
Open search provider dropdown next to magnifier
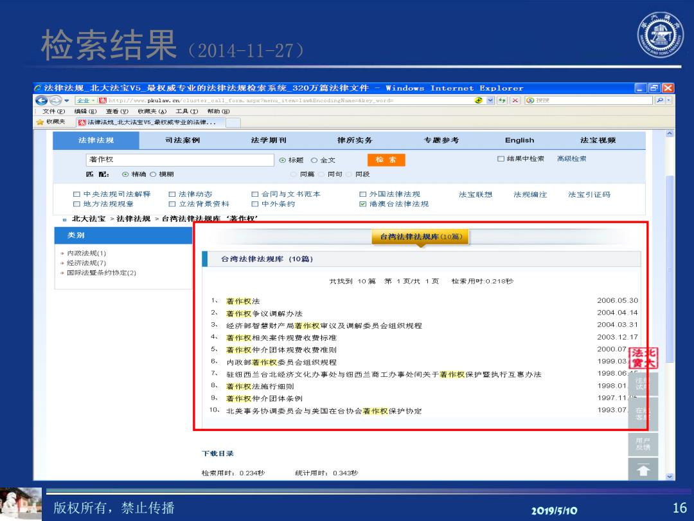click(x=669, y=100)
